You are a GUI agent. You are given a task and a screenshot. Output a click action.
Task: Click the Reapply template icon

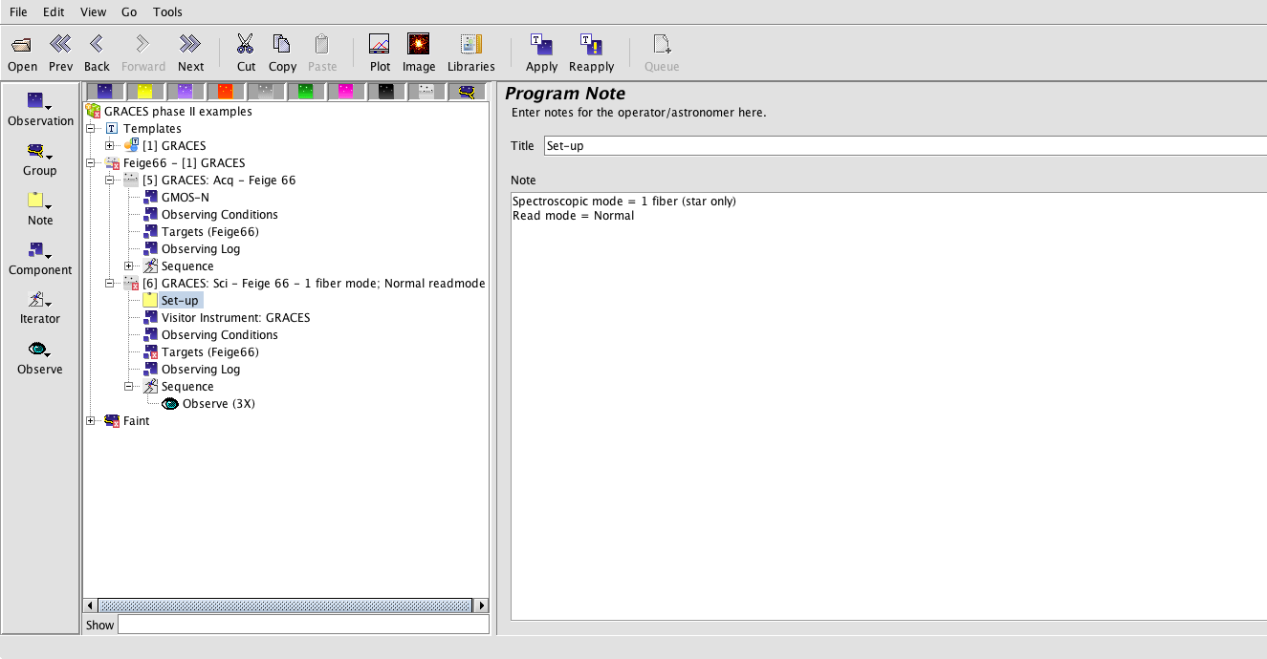591,53
